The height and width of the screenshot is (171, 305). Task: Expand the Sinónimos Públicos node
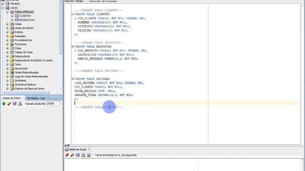(x=8, y=85)
